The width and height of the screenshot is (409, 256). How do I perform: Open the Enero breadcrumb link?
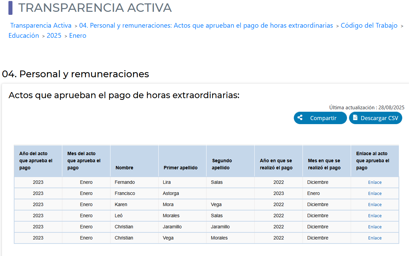pos(78,35)
